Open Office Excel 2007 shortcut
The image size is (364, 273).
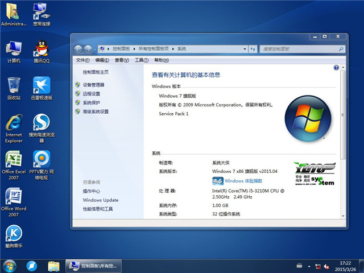14,166
